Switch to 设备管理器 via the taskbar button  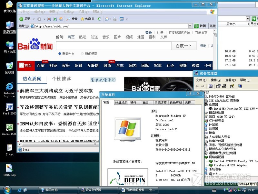coord(98,190)
